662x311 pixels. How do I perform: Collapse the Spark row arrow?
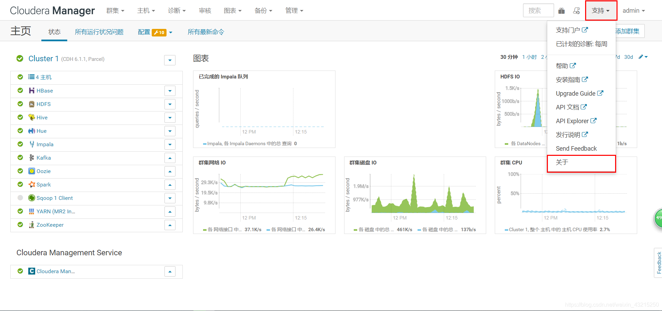(x=170, y=185)
